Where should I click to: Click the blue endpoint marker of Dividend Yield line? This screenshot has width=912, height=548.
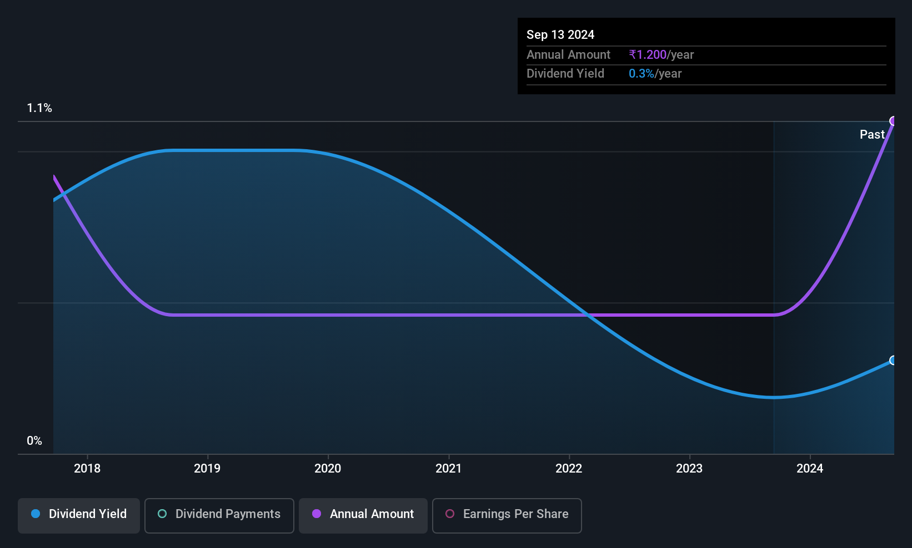[x=893, y=361]
